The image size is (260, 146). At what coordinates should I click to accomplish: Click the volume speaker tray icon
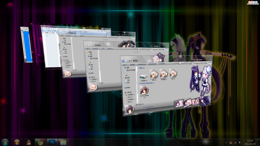(240, 142)
